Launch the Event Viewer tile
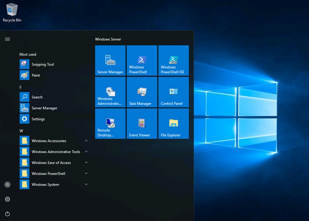 pos(142,124)
